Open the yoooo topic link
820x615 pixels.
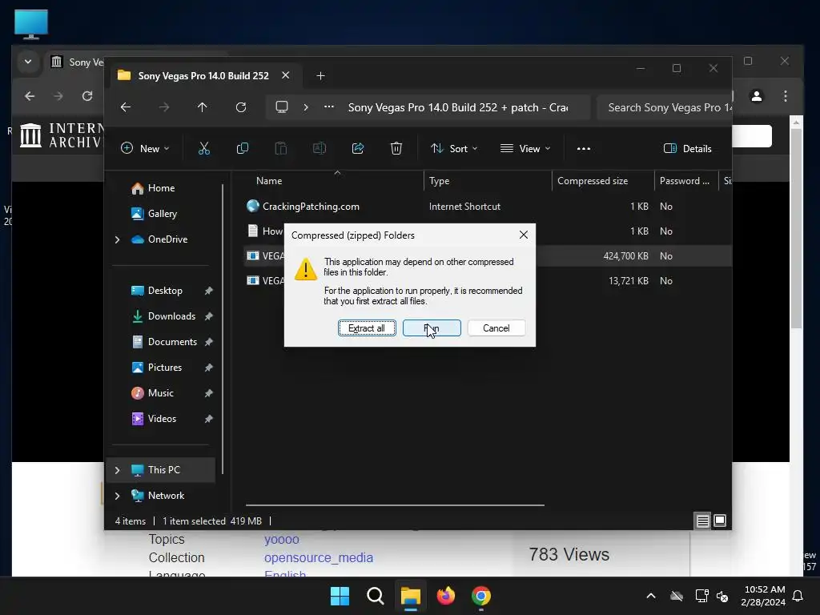pos(282,539)
